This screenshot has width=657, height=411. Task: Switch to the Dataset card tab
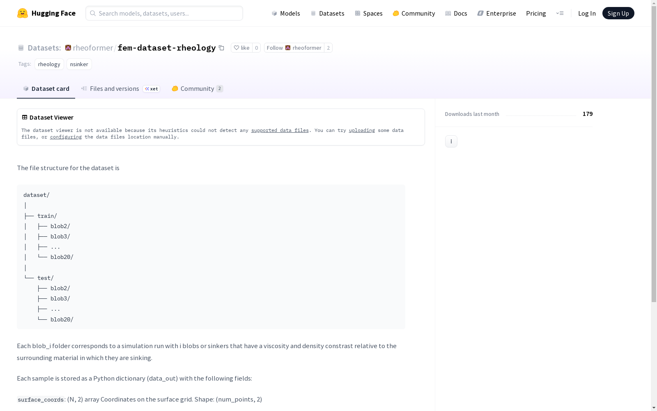pyautogui.click(x=46, y=89)
